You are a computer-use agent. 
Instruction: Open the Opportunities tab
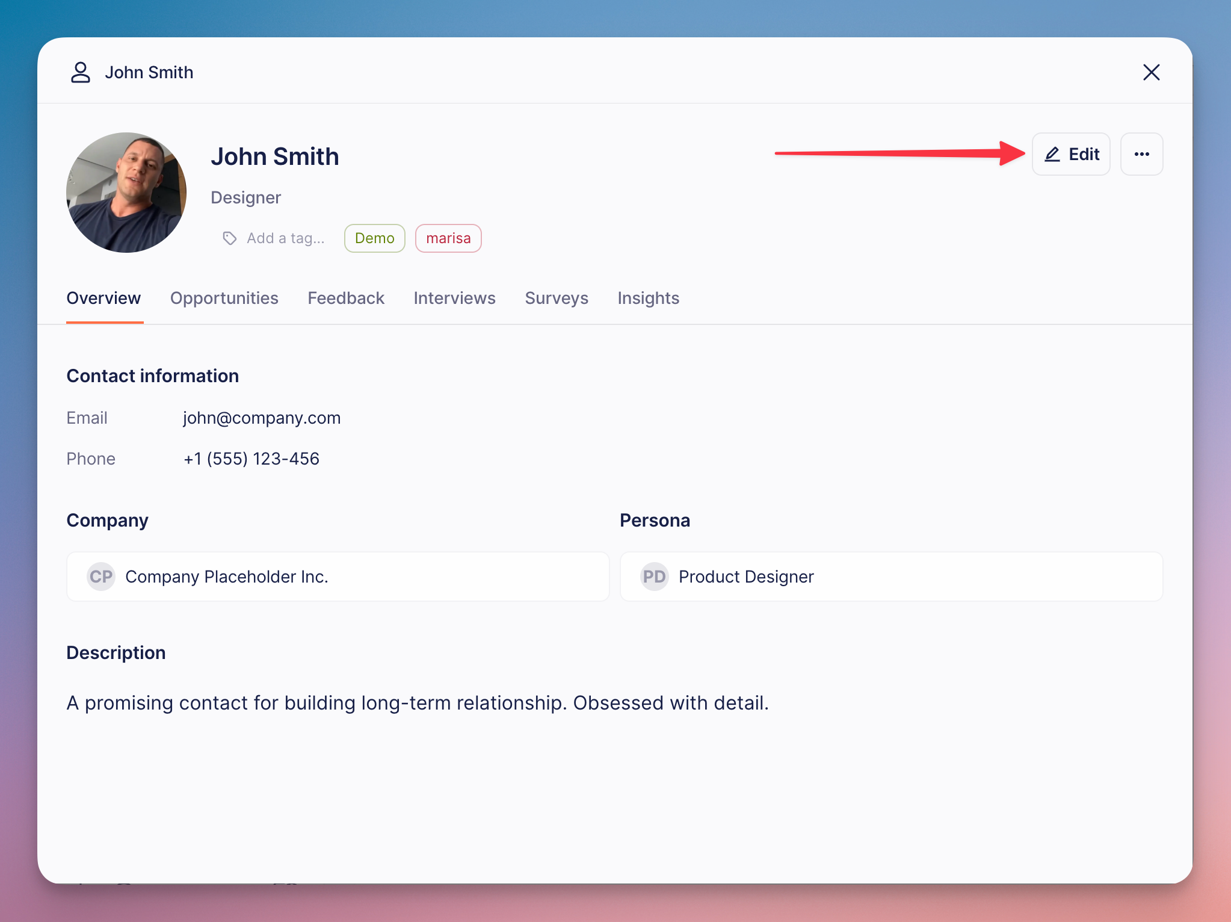tap(224, 298)
